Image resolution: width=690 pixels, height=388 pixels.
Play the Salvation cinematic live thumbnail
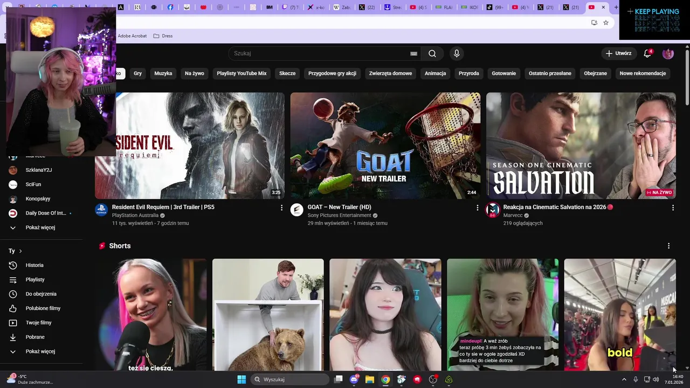pos(581,145)
